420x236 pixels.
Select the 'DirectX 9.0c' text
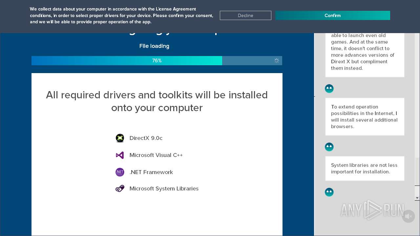(146, 138)
